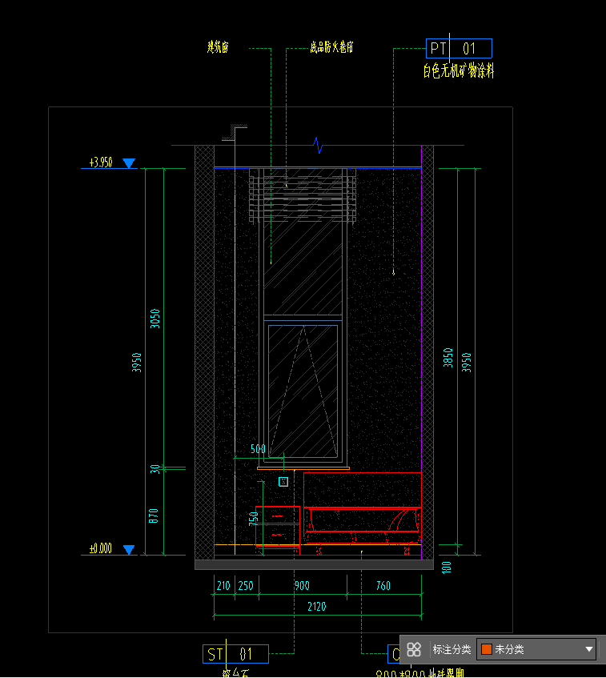606x678 pixels.
Task: Select the 870 vertical dimension text
Action: (154, 516)
